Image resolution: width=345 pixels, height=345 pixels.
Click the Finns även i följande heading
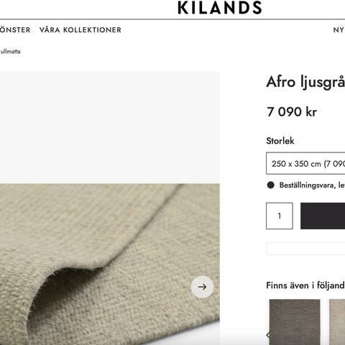click(305, 285)
